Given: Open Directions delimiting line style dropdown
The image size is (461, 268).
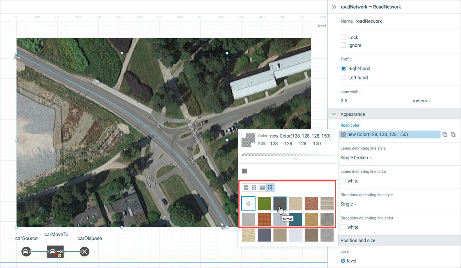Looking at the screenshot, I should click(x=348, y=204).
